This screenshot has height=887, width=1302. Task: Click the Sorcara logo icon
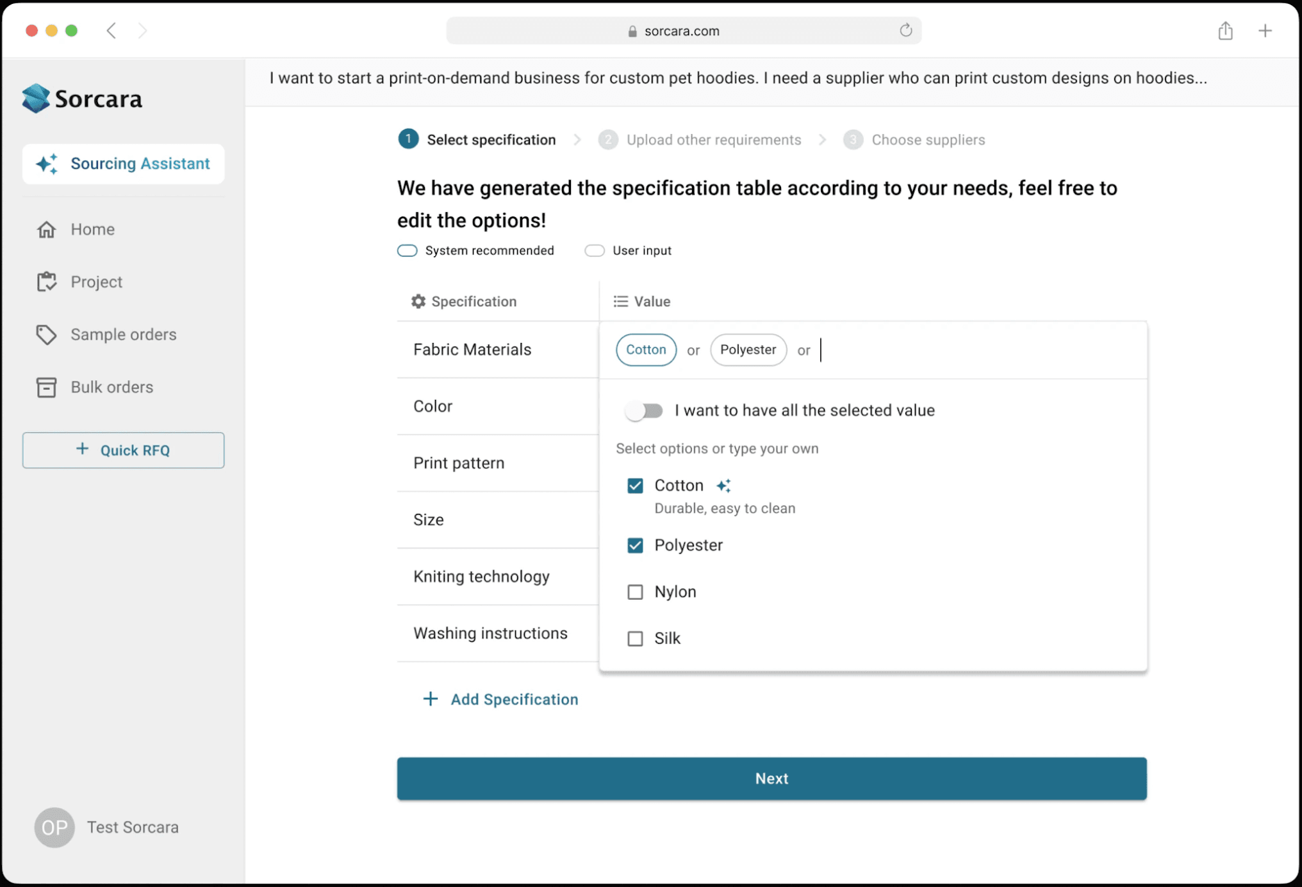coord(36,98)
